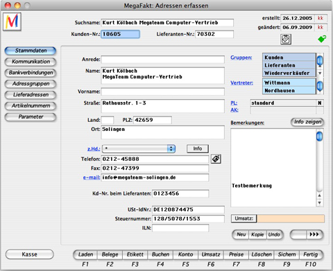Screen dimensions: 333x271
Task: Click the blank button left of the triple arrows
Action: point(298,234)
